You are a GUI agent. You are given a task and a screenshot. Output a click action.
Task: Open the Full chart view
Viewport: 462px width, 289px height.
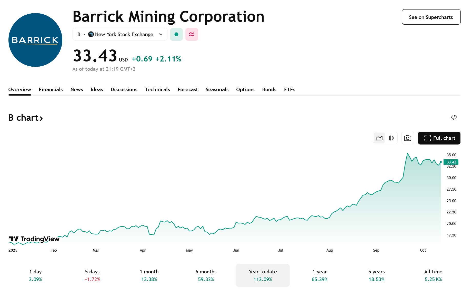pyautogui.click(x=442, y=138)
